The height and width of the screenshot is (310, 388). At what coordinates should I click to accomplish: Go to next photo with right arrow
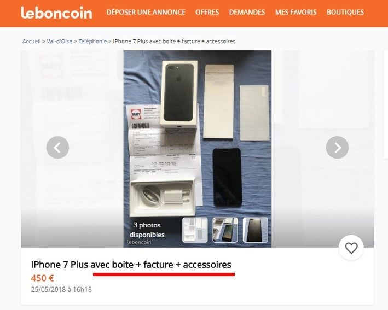tap(337, 147)
